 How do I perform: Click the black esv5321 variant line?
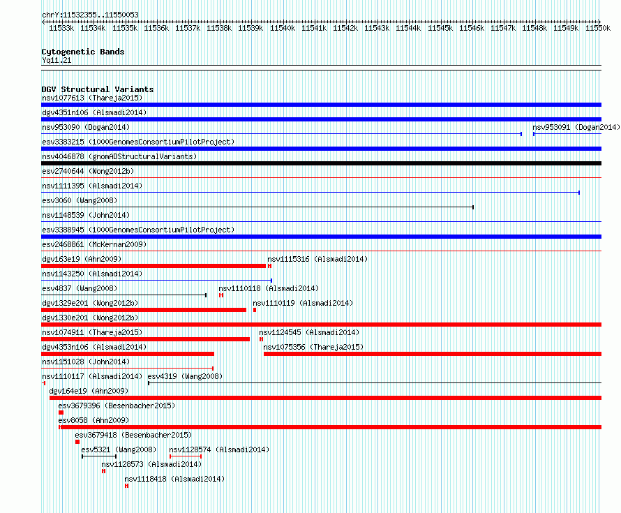[x=99, y=456]
